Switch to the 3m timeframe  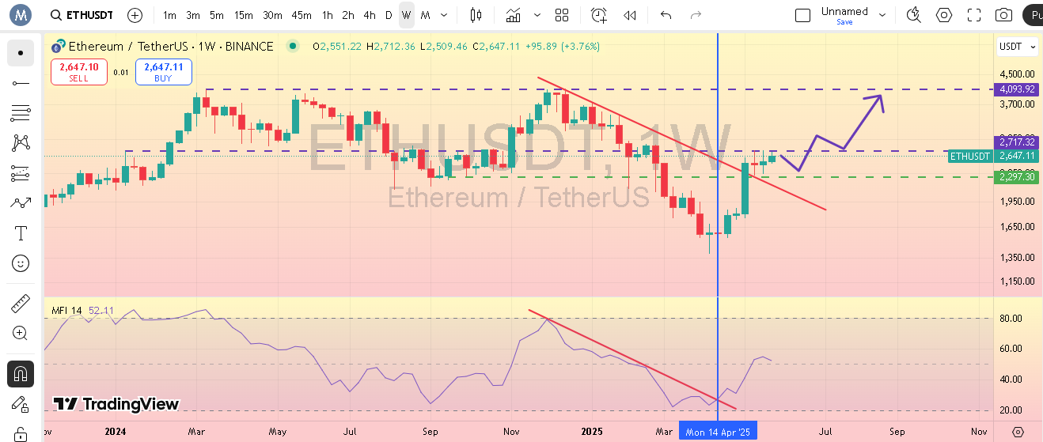click(193, 15)
